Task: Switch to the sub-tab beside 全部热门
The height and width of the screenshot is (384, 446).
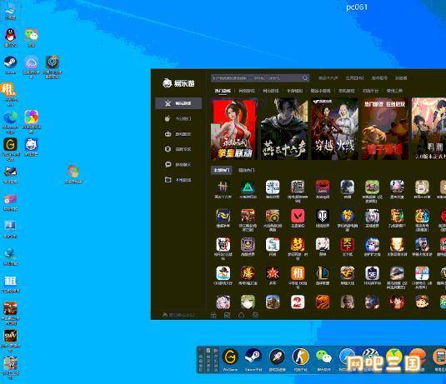Action: click(x=246, y=170)
